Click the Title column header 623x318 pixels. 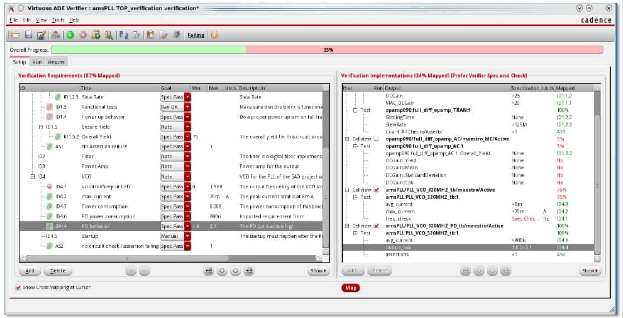(x=119, y=88)
